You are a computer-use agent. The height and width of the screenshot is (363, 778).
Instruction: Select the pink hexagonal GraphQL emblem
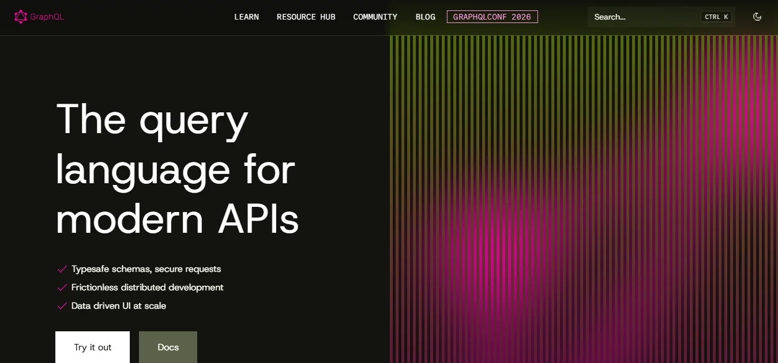(20, 16)
